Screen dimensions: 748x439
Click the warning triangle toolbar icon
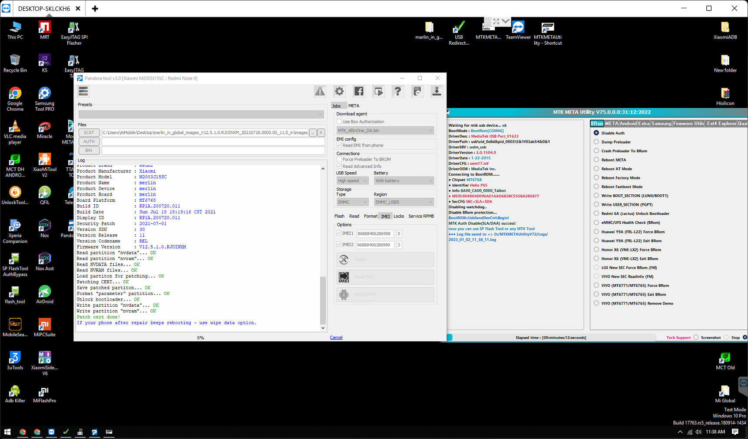[320, 91]
